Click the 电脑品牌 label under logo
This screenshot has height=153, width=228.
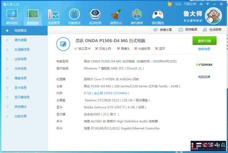pyautogui.click(x=204, y=77)
